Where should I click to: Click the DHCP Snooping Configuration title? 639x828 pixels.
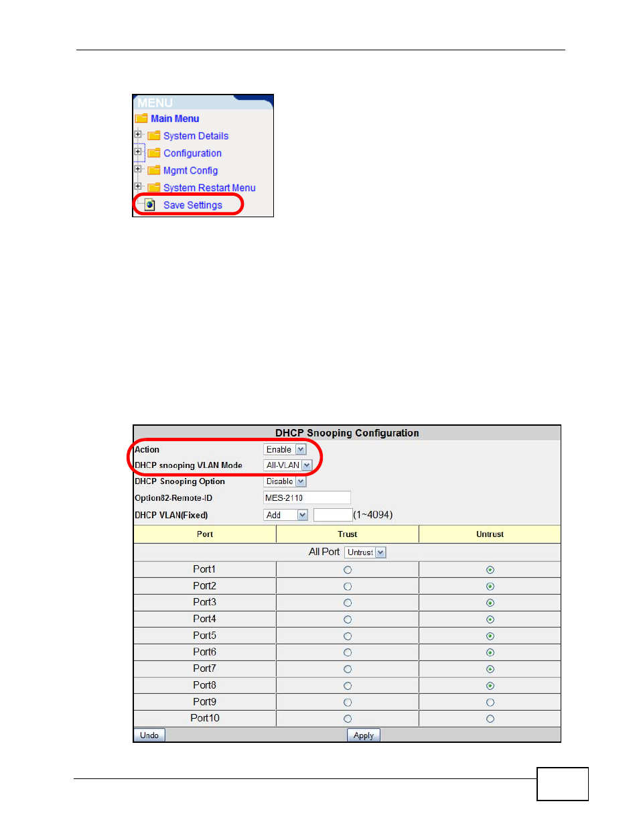pyautogui.click(x=347, y=433)
